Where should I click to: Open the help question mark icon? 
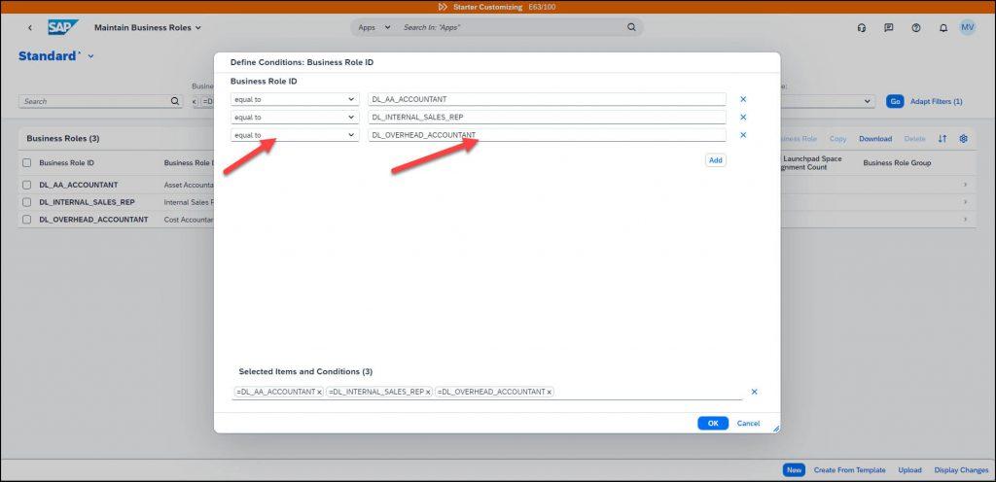(916, 28)
